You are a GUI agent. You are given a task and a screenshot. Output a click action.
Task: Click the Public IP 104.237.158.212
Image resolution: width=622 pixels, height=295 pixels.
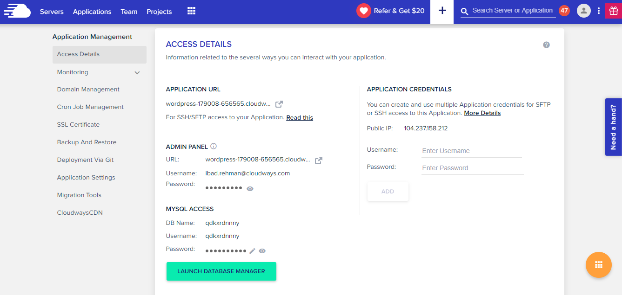(x=426, y=128)
